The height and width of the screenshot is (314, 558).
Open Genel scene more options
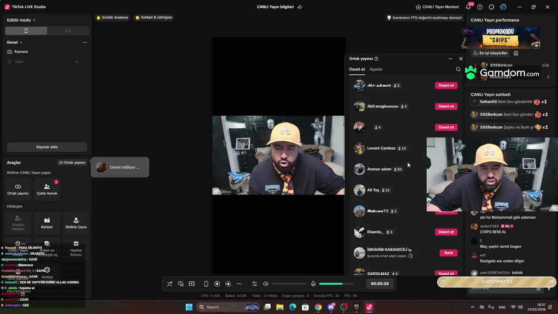point(85,42)
